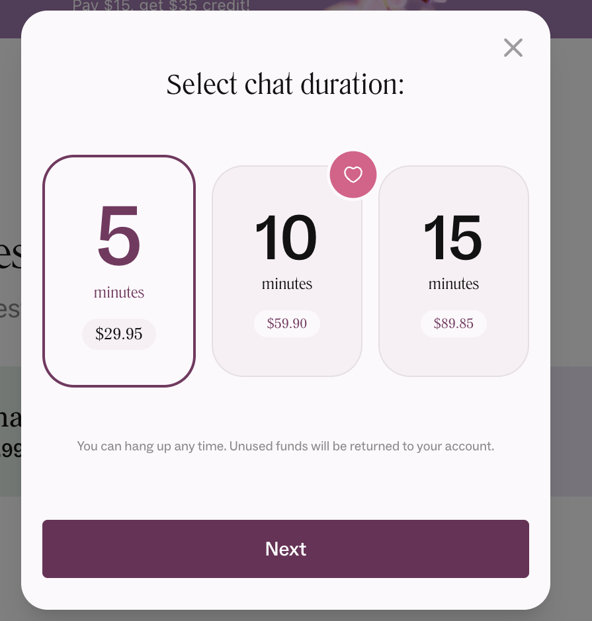
Task: Click the large number 5
Action: (x=119, y=235)
